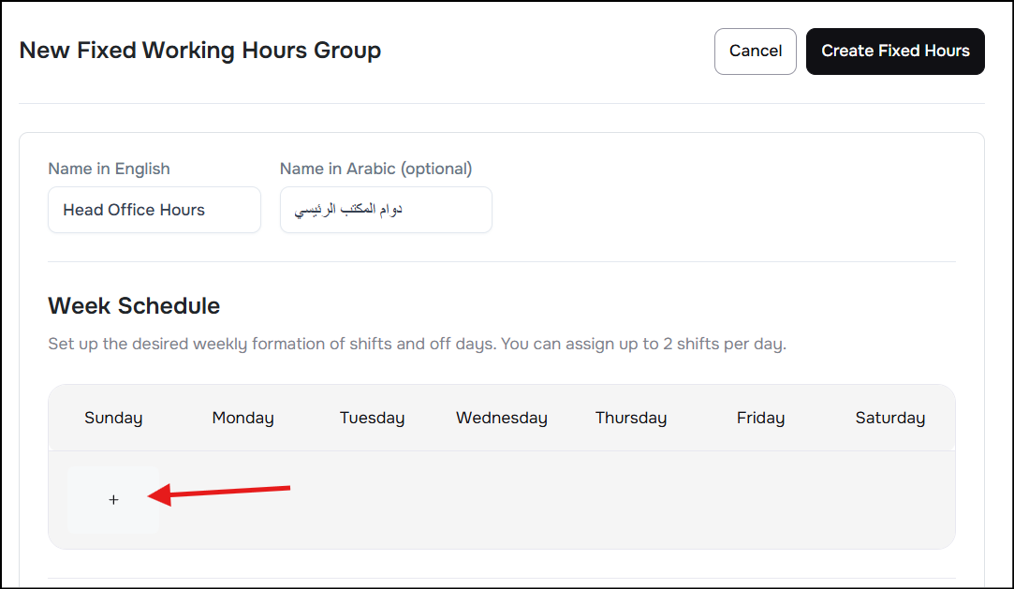The image size is (1014, 589).
Task: Click Create Fixed Hours
Action: (x=895, y=52)
